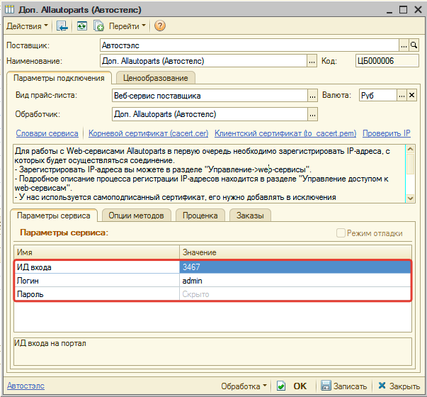Click the value cell 3467

click(x=295, y=267)
